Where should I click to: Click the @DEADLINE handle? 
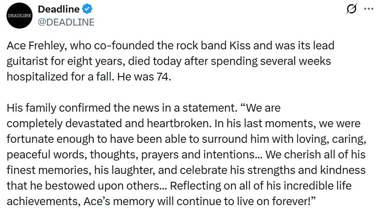(66, 22)
